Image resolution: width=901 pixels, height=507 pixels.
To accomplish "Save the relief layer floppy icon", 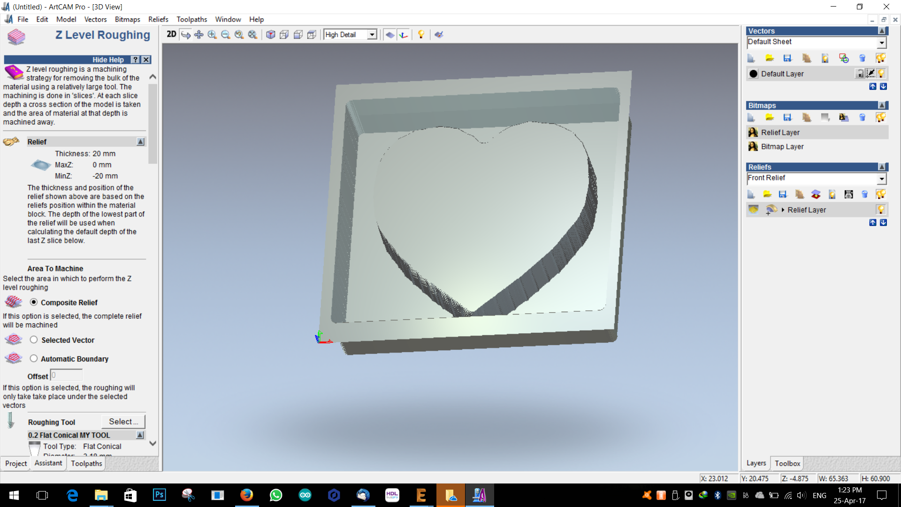I will point(782,194).
